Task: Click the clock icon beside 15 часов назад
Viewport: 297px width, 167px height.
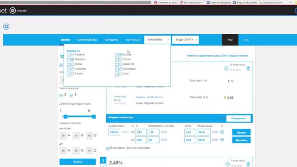Action: point(226,68)
